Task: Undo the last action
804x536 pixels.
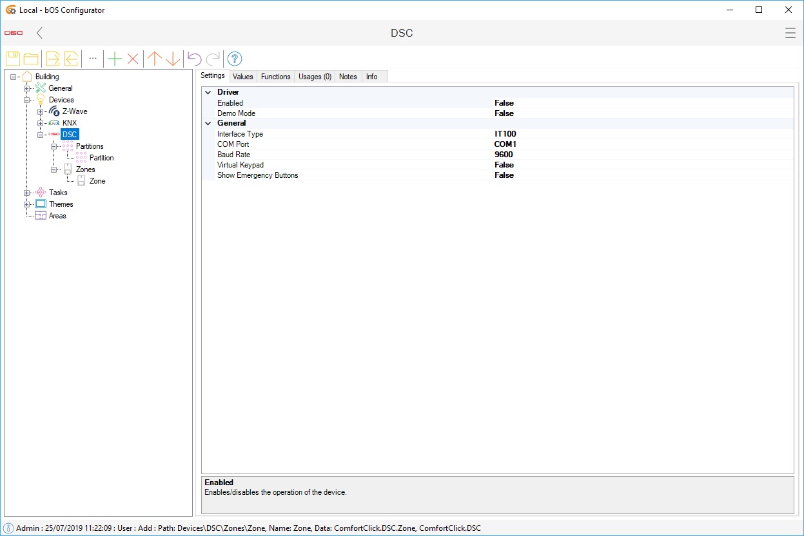Action: (194, 59)
